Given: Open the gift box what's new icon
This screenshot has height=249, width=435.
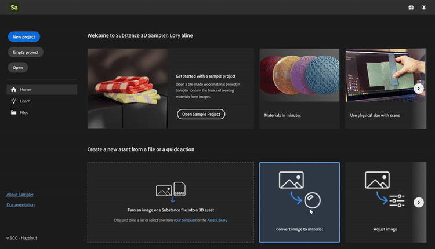Looking at the screenshot, I should tap(411, 8).
